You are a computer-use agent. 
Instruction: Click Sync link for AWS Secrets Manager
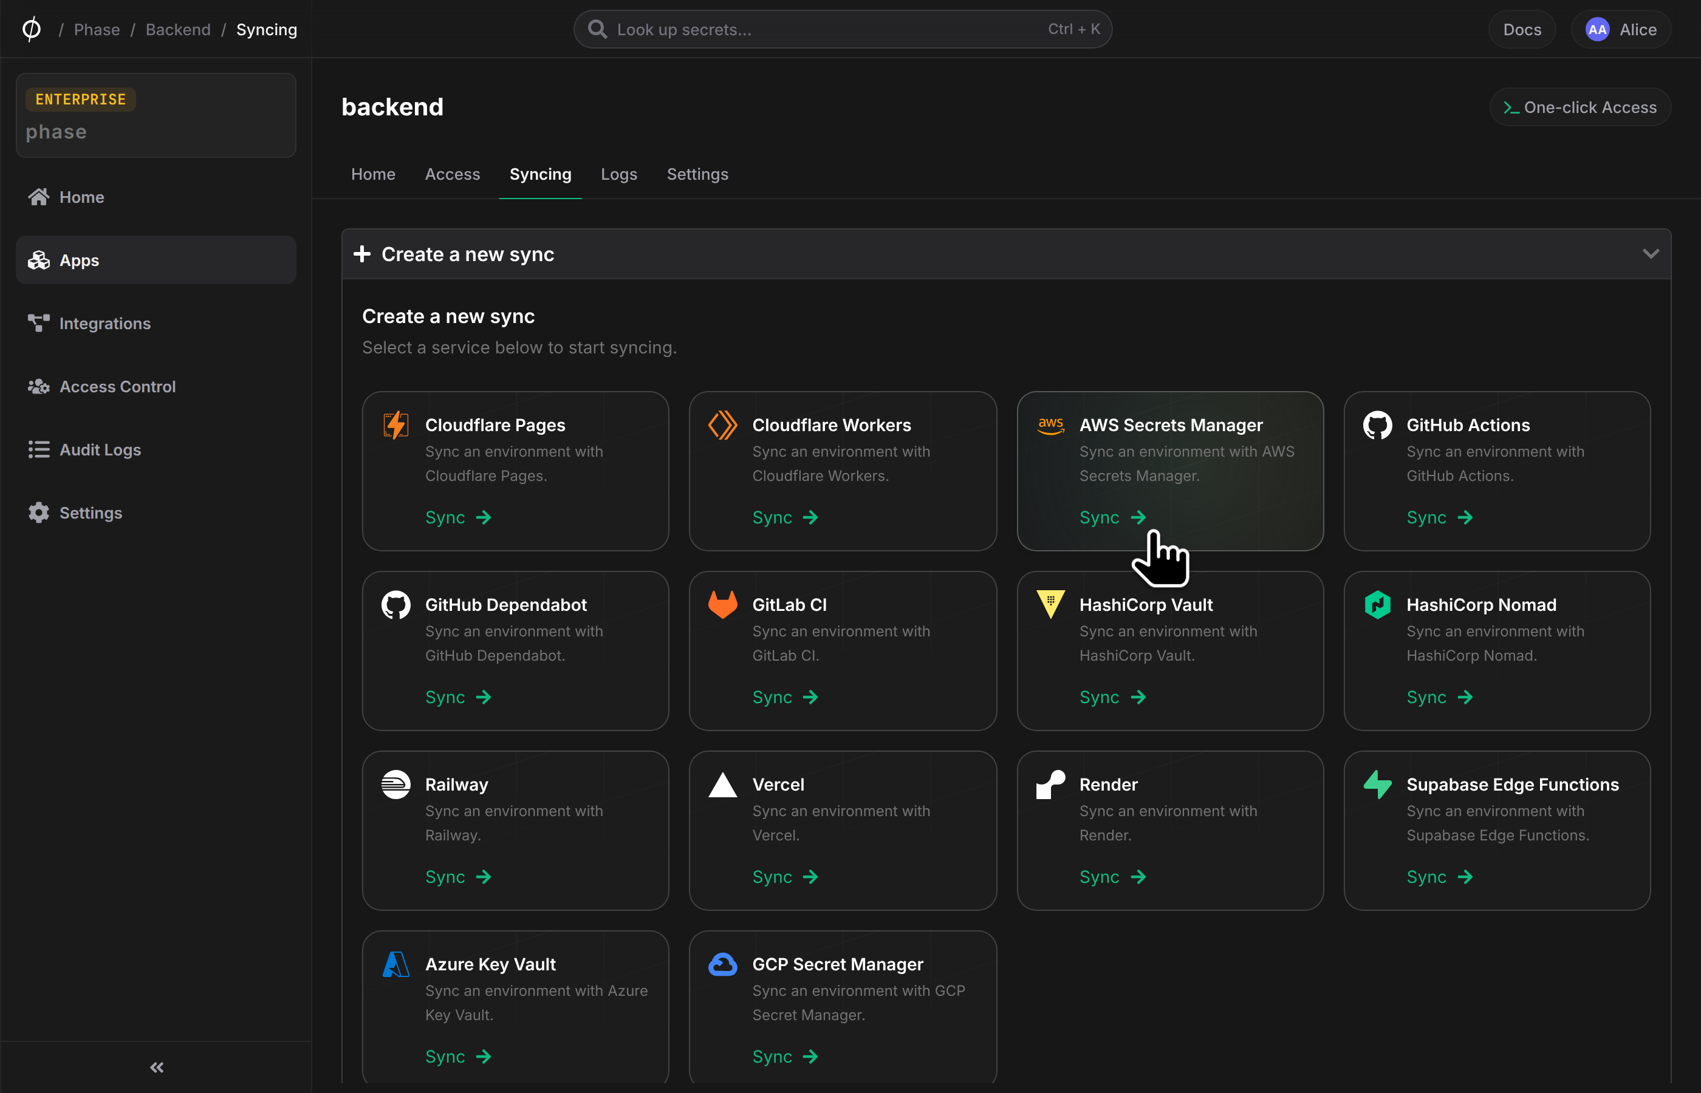(1112, 517)
